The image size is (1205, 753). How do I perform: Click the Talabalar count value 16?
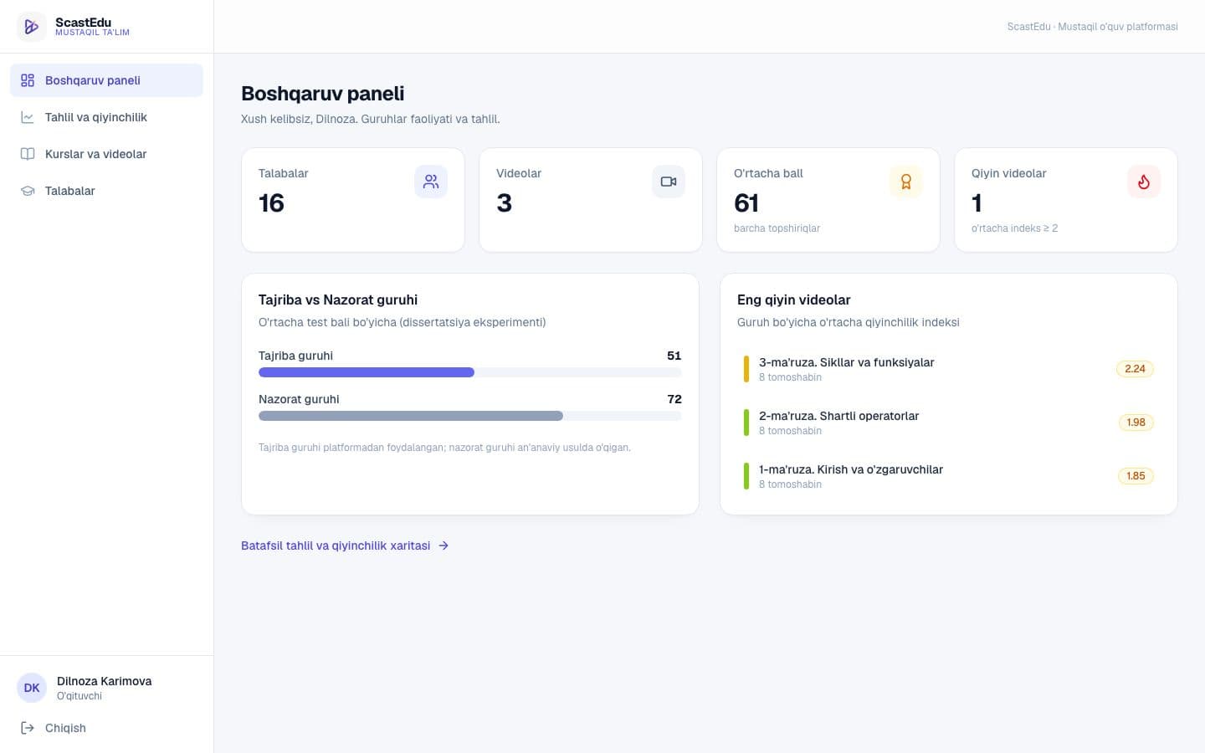click(271, 203)
